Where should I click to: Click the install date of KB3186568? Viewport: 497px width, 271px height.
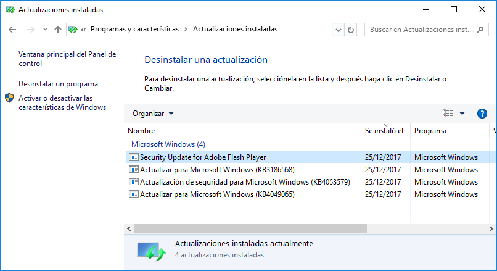(382, 170)
